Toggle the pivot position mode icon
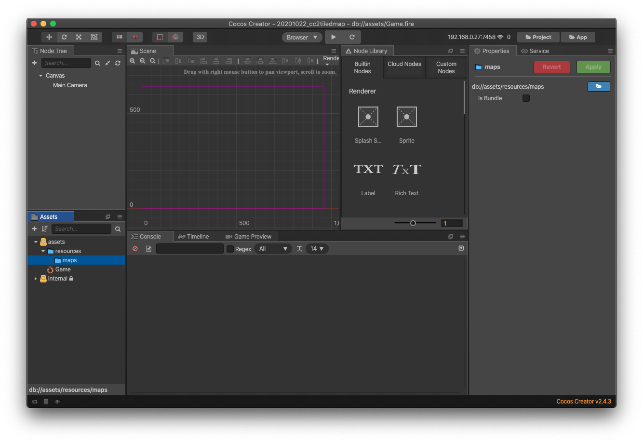Image resolution: width=643 pixels, height=443 pixels. [x=120, y=37]
